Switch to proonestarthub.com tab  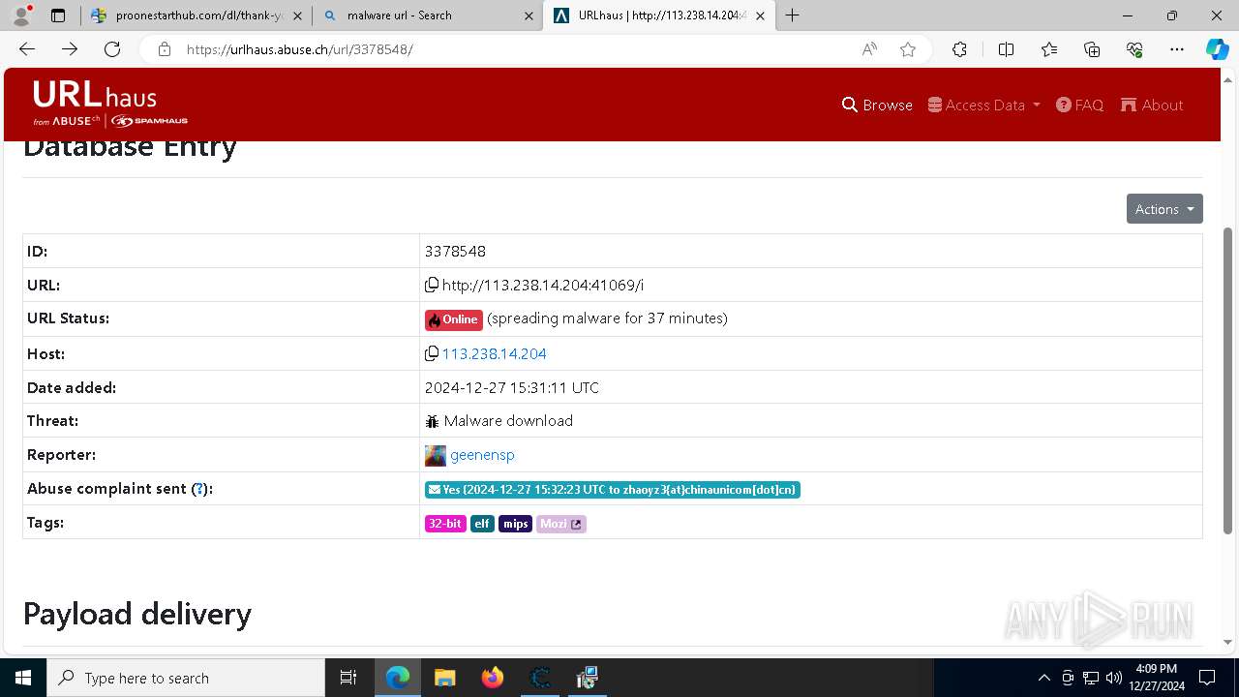pos(196,15)
